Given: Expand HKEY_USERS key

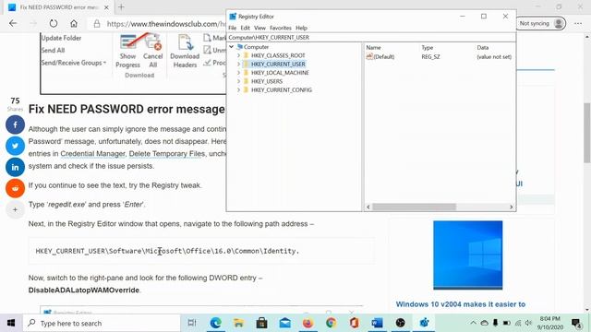Looking at the screenshot, I should pos(238,81).
